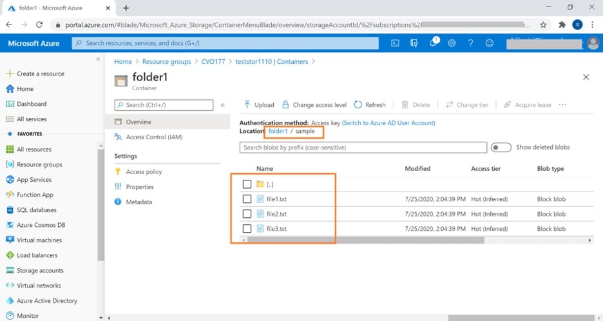Collapse the left portal sidebar

(x=99, y=59)
